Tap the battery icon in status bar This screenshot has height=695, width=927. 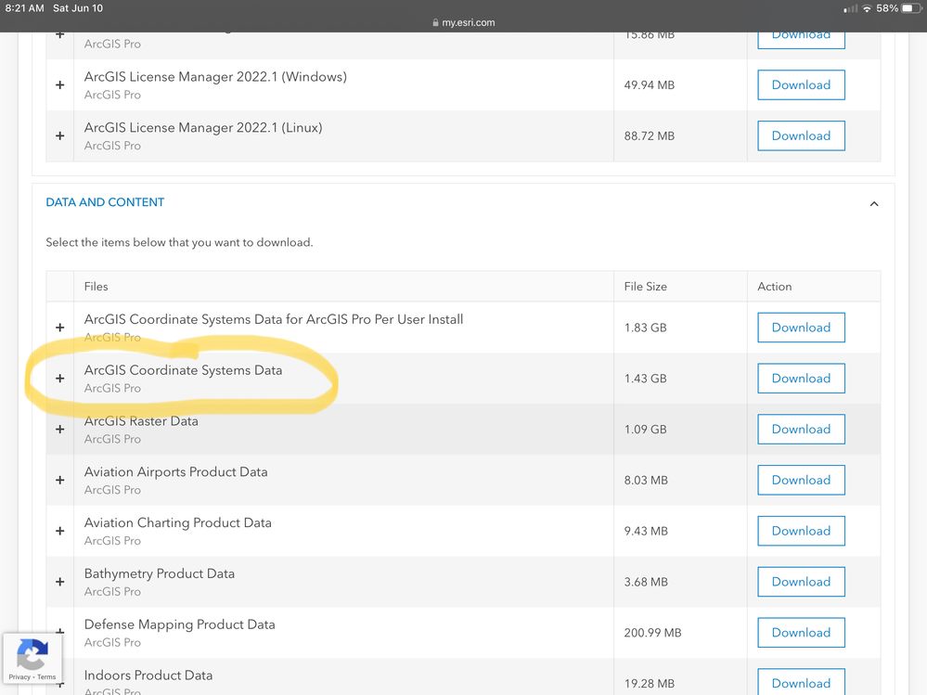click(911, 8)
